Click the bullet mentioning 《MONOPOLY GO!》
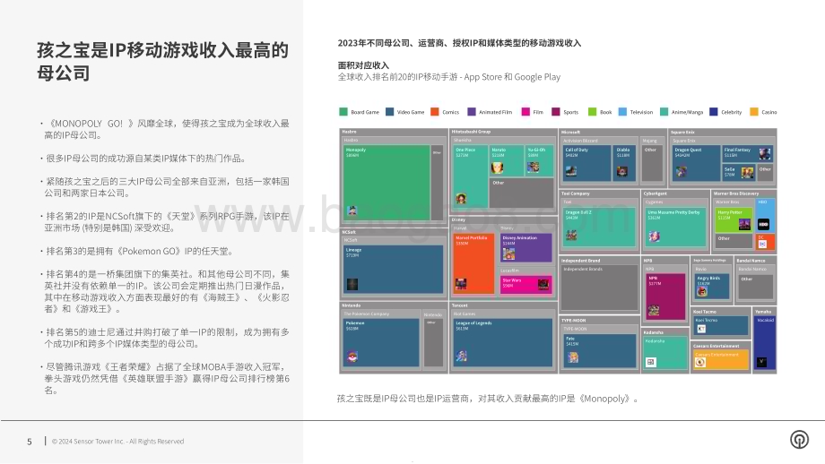Viewport: 825px width, 464px height. click(x=165, y=129)
